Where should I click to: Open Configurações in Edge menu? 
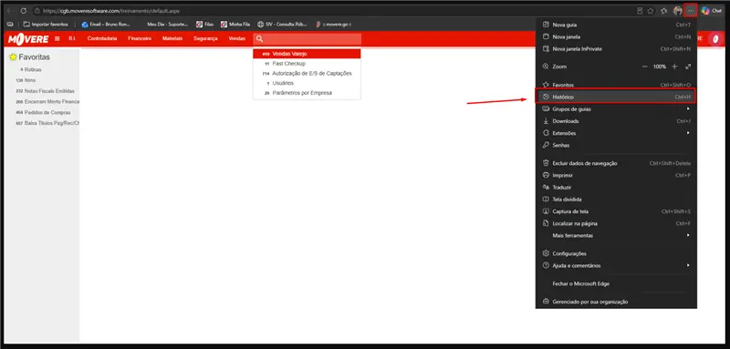[616, 253]
